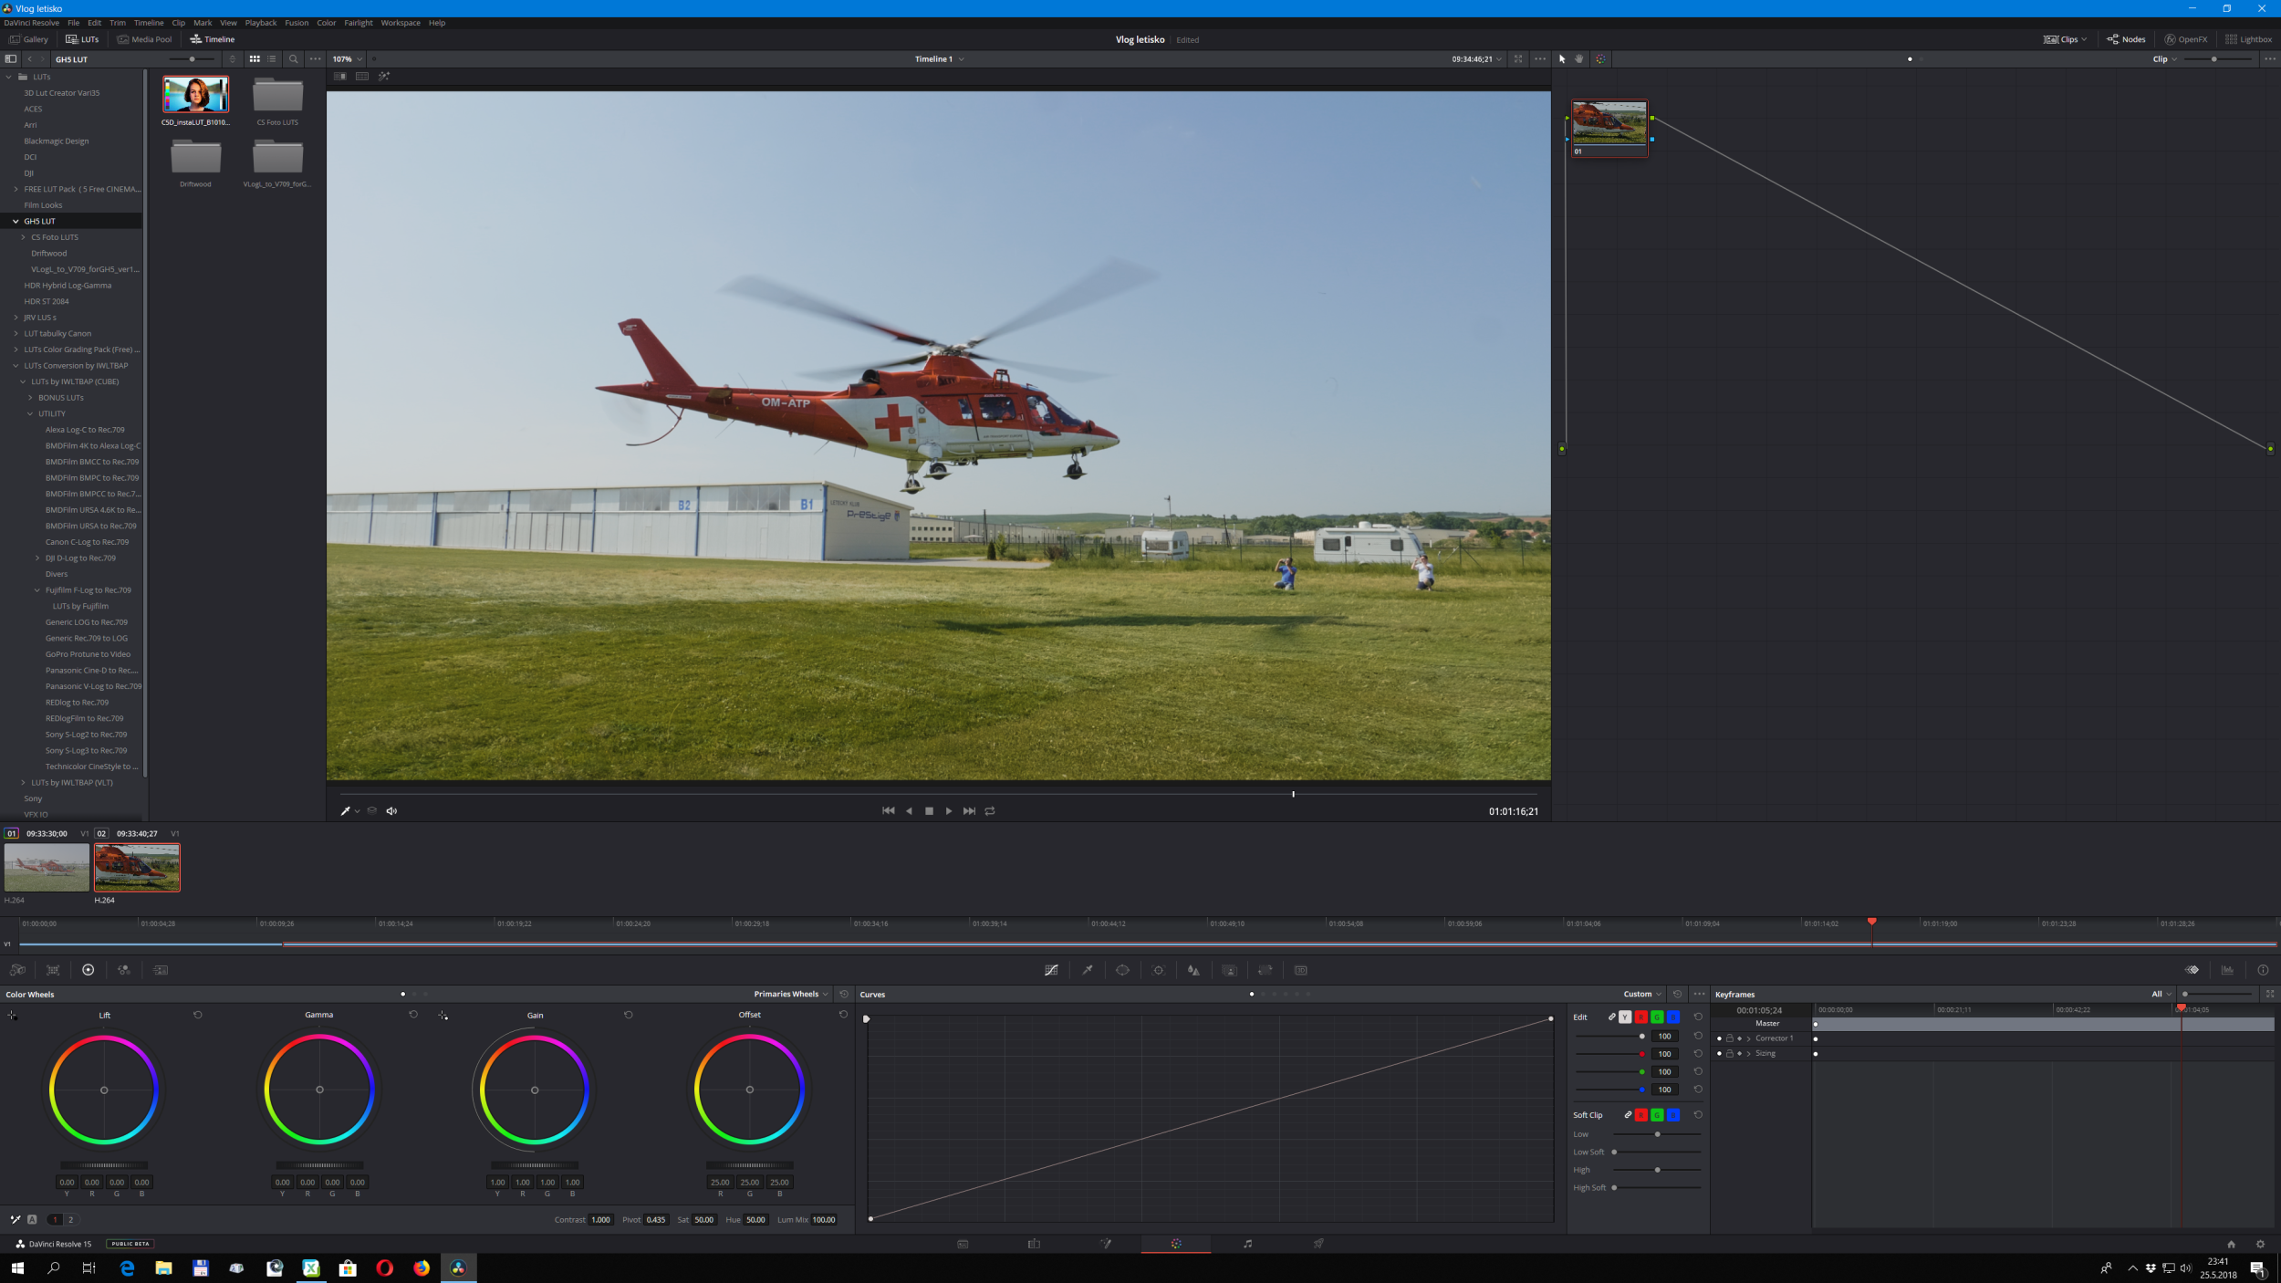
Task: Adjust the Soft Clip Low slider
Action: (1657, 1134)
